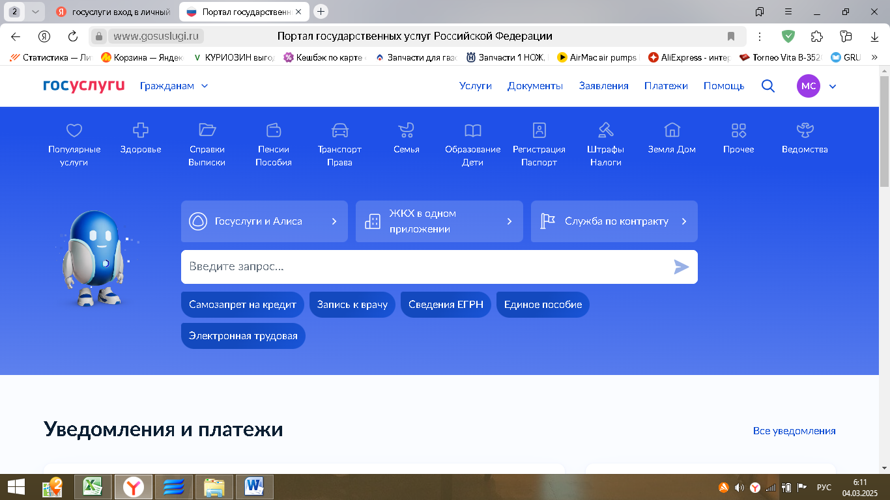
Task: Click the Самозапрет на кредит button
Action: point(242,305)
